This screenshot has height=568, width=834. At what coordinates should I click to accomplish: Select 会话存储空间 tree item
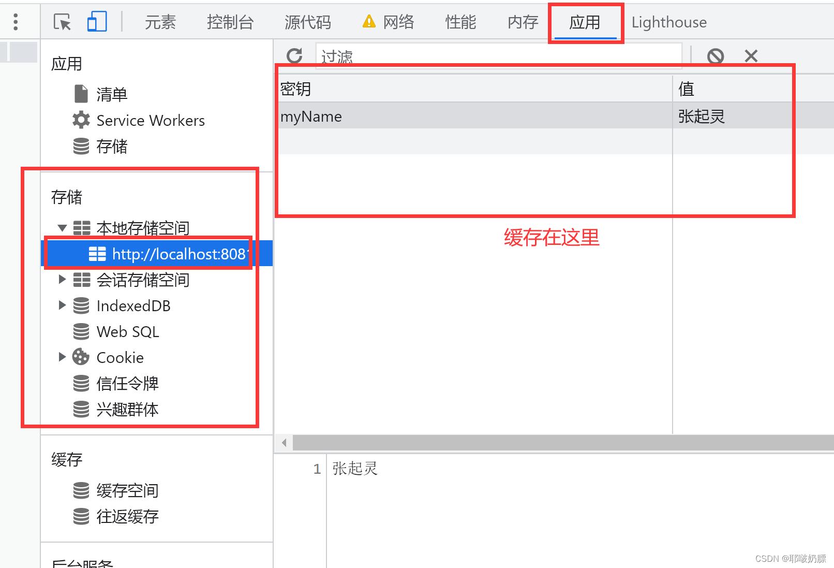(x=143, y=280)
